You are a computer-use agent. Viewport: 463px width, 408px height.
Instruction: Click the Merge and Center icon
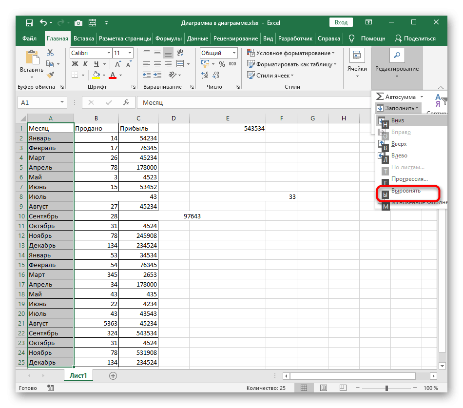pos(180,64)
